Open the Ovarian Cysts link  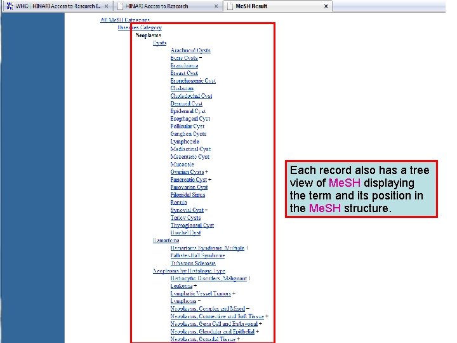click(187, 171)
